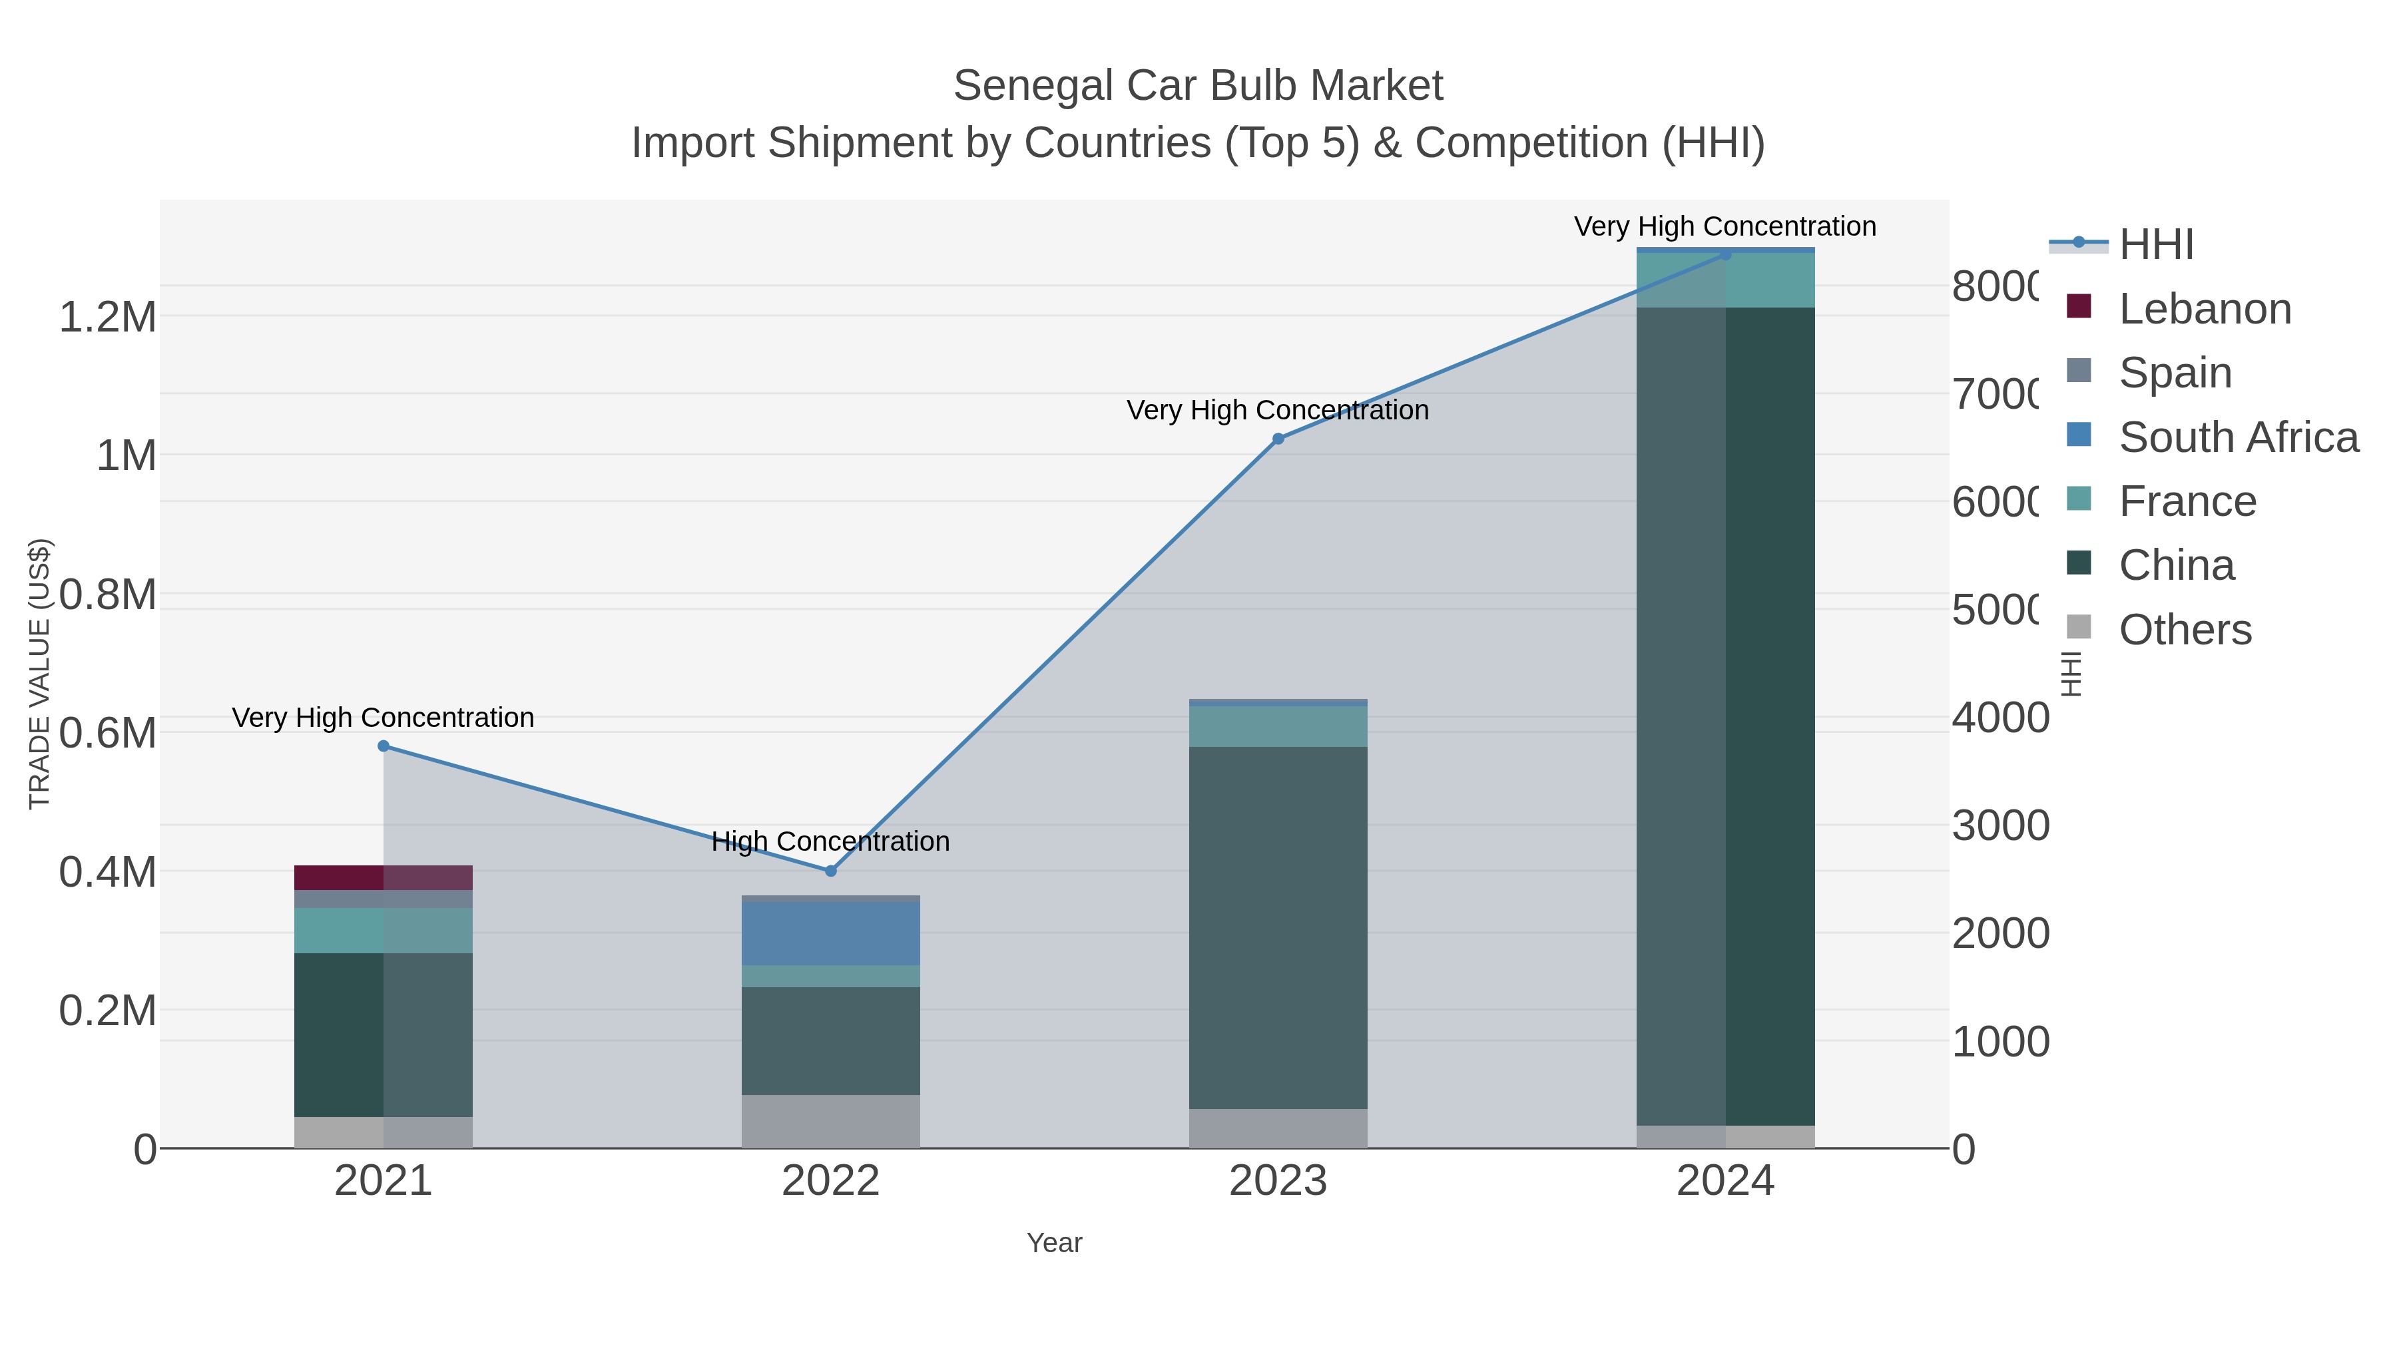Click the HHI data point for 2021

[x=384, y=746]
